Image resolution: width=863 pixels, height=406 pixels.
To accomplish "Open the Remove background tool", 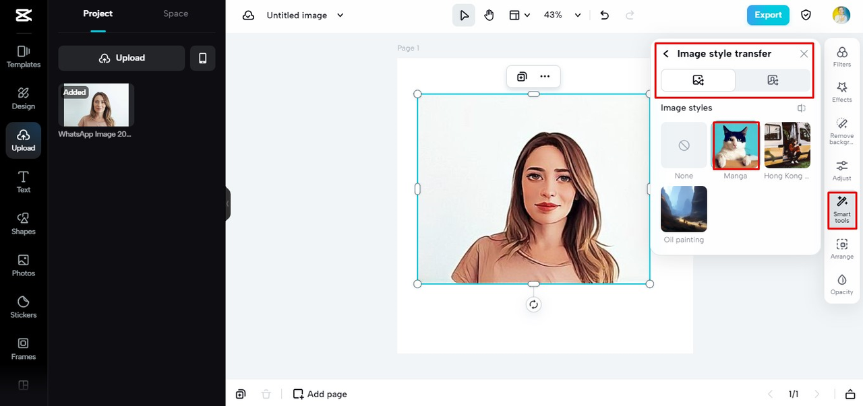I will click(842, 131).
